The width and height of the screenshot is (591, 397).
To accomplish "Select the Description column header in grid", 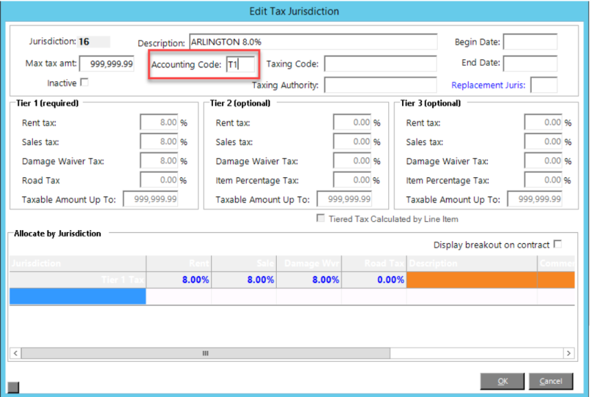I will coord(472,263).
